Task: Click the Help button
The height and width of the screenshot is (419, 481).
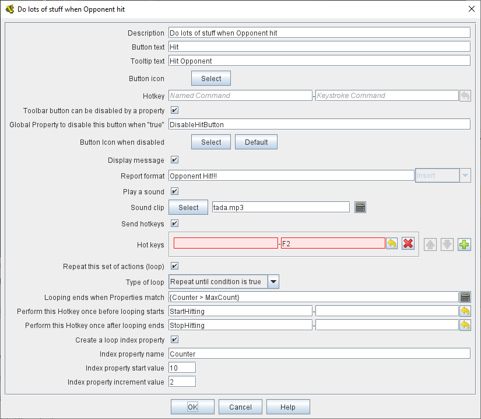Action: (x=287, y=407)
